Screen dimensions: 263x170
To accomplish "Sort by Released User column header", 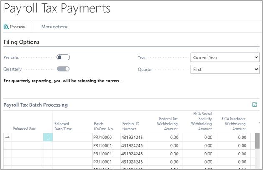I will 25,128.
